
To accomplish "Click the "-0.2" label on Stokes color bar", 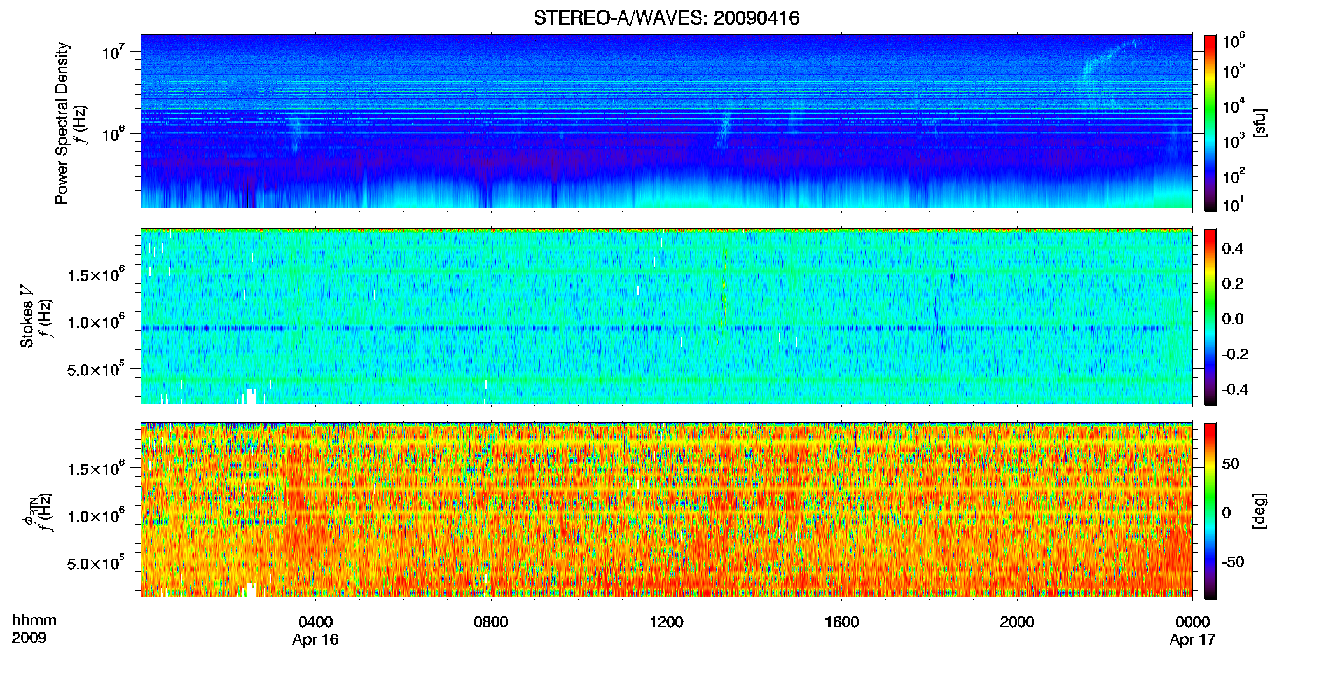I will click(1235, 354).
